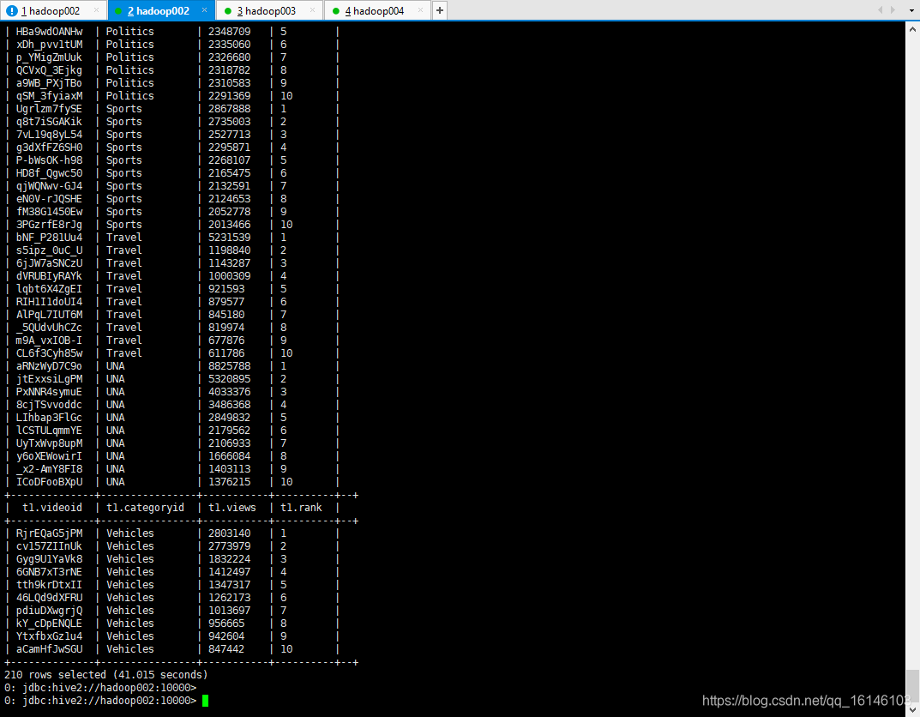Click views value 1198840
Image resolution: width=920 pixels, height=717 pixels.
click(x=230, y=250)
